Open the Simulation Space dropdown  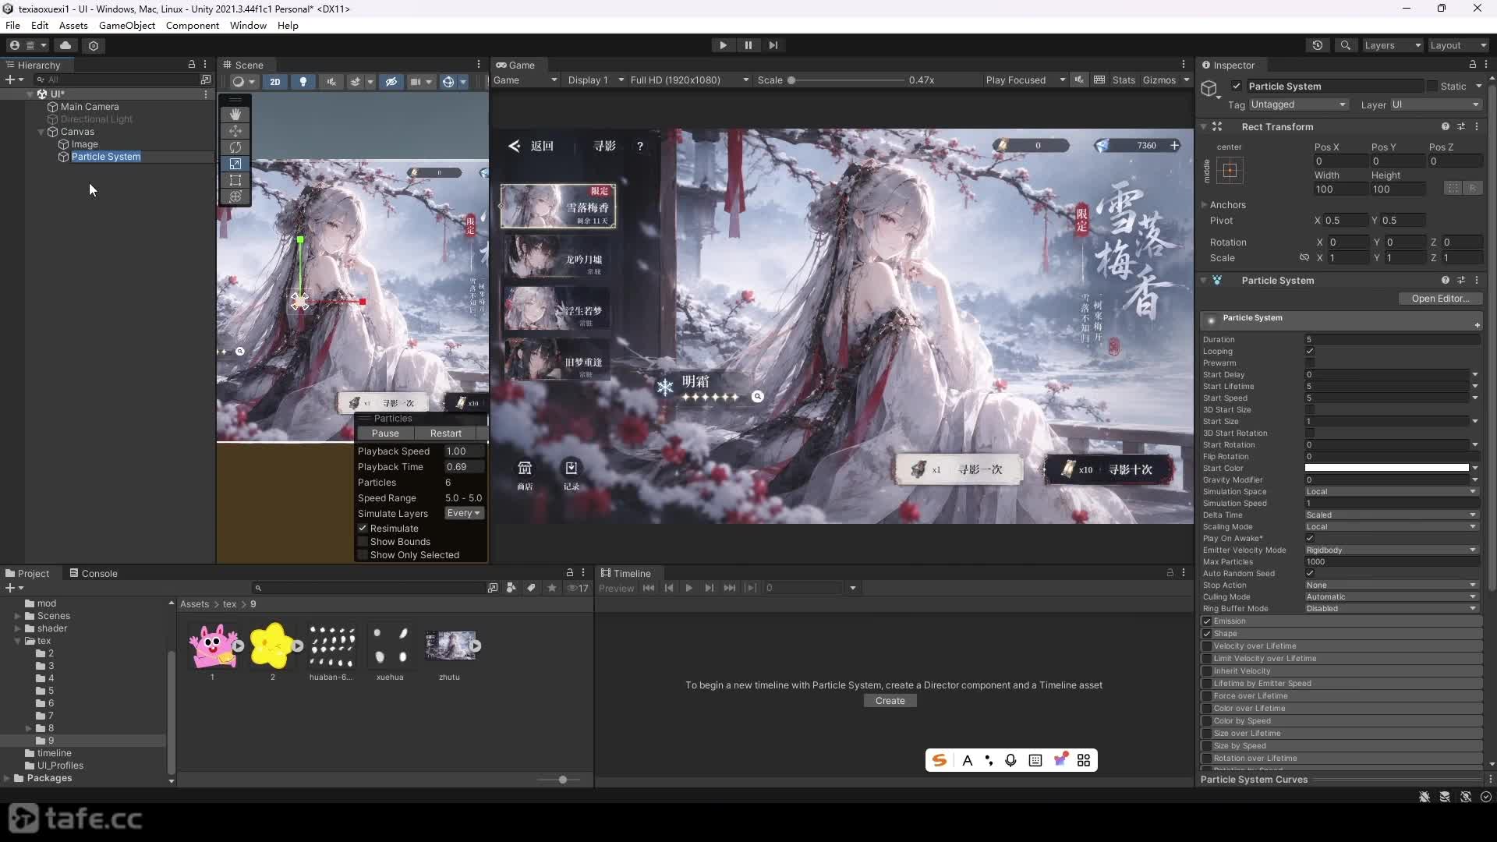tap(1391, 492)
